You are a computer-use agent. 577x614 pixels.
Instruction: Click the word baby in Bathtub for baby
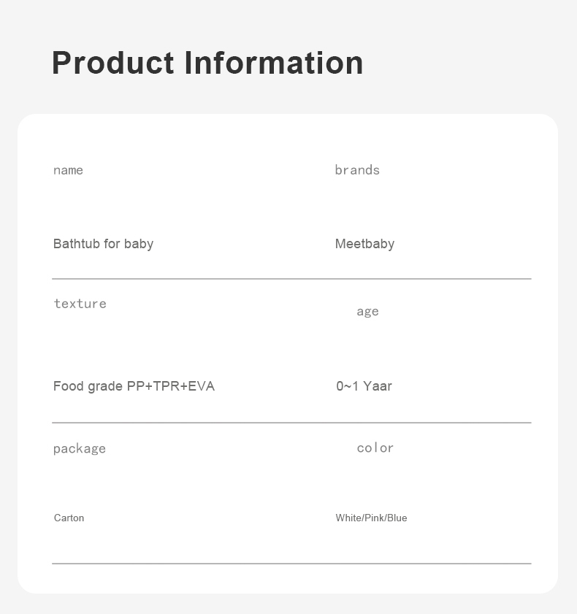click(x=139, y=245)
